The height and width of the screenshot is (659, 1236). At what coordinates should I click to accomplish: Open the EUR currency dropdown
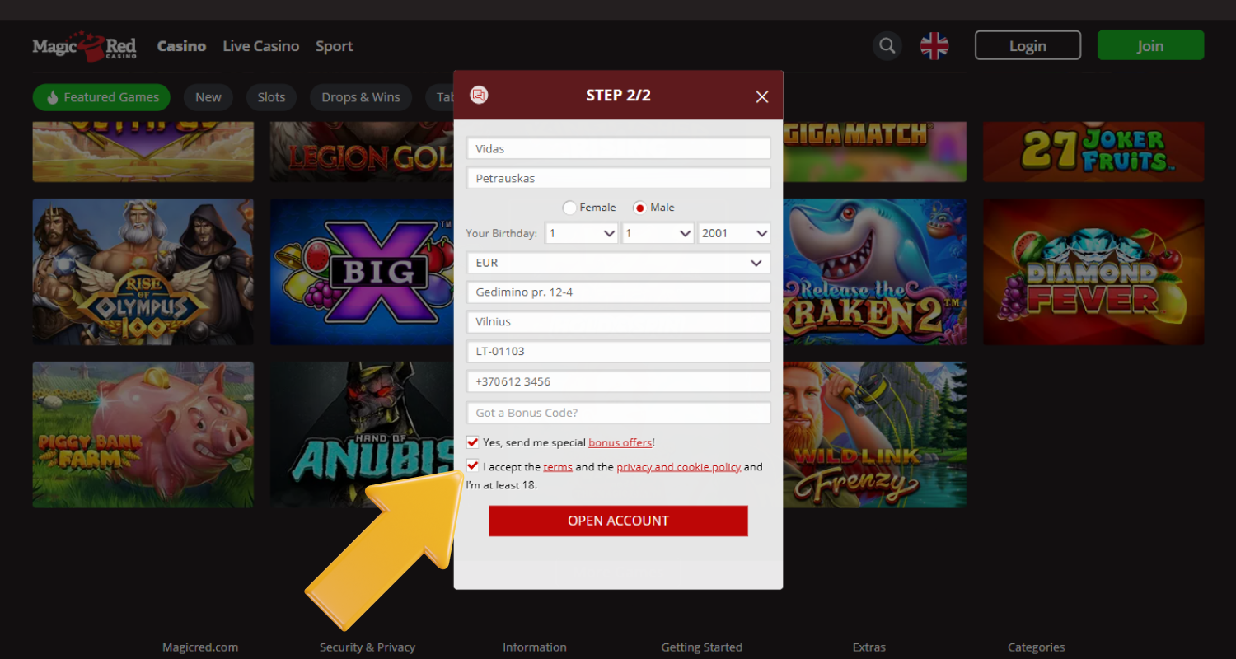pos(618,263)
